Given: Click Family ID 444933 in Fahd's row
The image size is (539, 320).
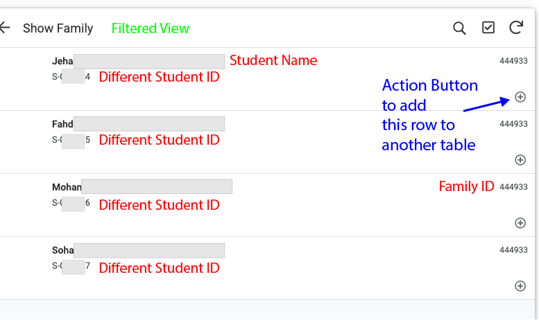Looking at the screenshot, I should coord(513,124).
